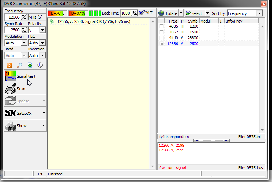Click the L=76% signal level indicator
The image size is (272, 182).
(58, 13)
